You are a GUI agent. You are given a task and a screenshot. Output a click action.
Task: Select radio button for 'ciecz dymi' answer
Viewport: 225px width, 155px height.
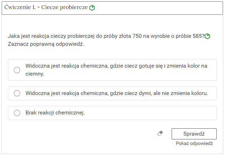pos(17,93)
